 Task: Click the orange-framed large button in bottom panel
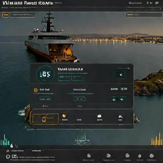46,119
